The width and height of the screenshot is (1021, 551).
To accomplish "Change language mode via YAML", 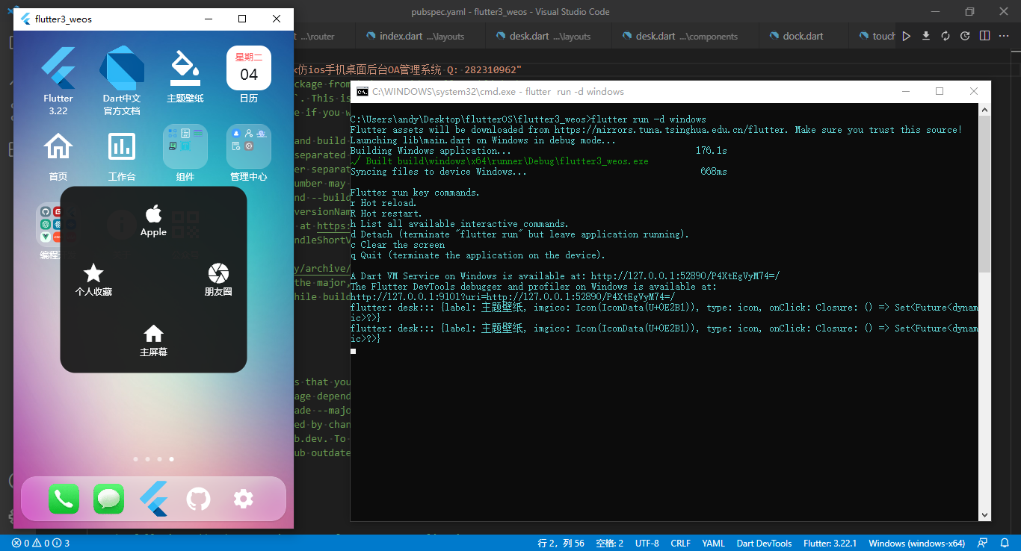I will click(713, 543).
